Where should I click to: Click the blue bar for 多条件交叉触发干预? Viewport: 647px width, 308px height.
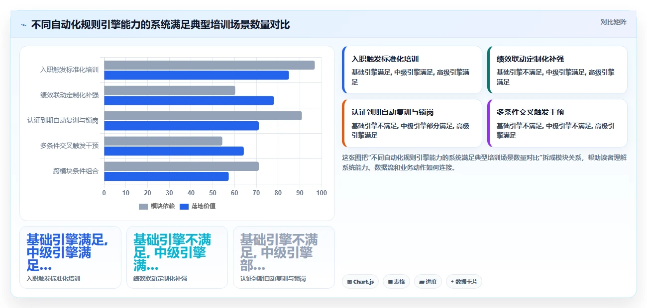[x=174, y=151]
